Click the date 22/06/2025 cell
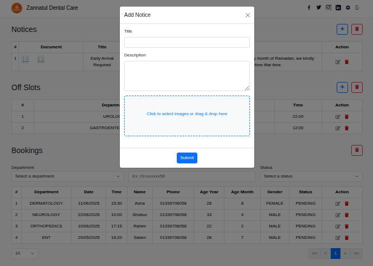Image resolution: width=373 pixels, height=266 pixels. tap(89, 215)
